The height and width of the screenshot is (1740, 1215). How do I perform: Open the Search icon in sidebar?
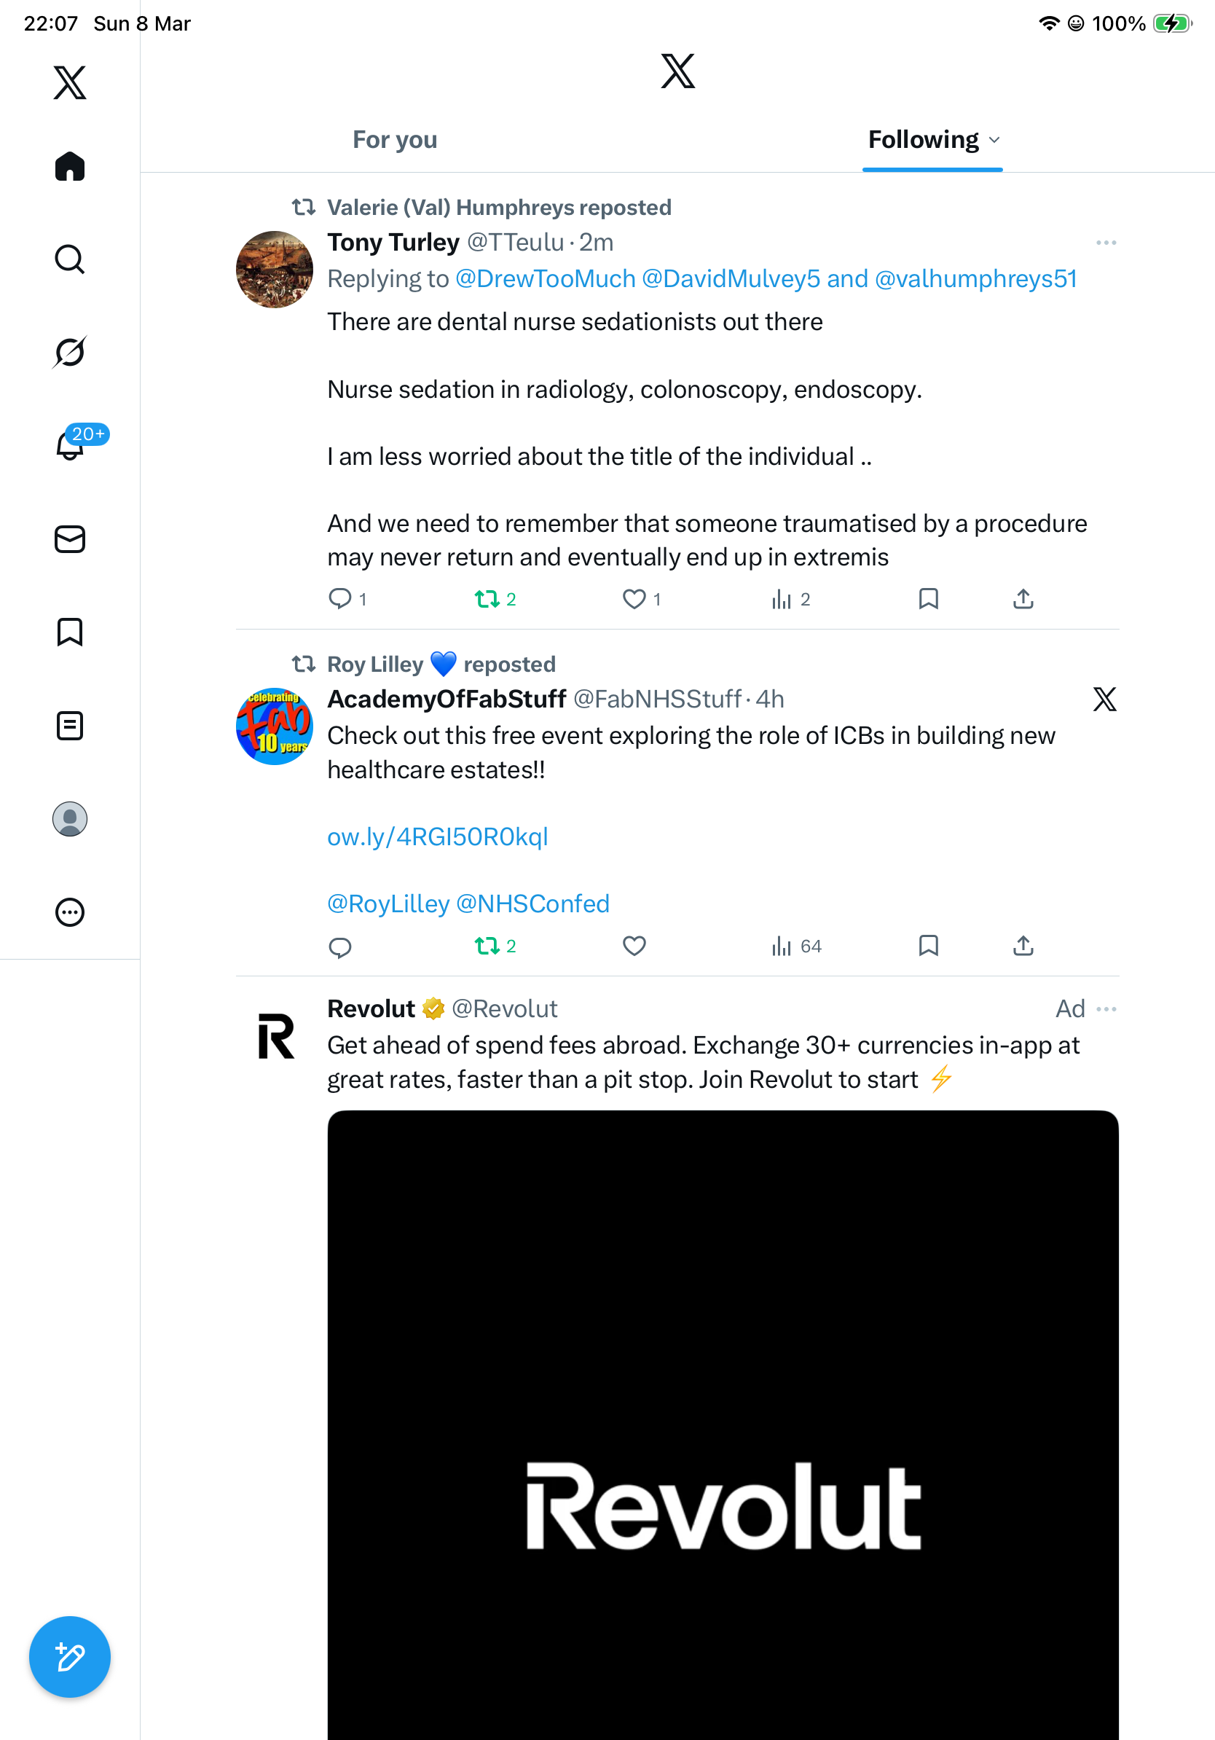70,259
